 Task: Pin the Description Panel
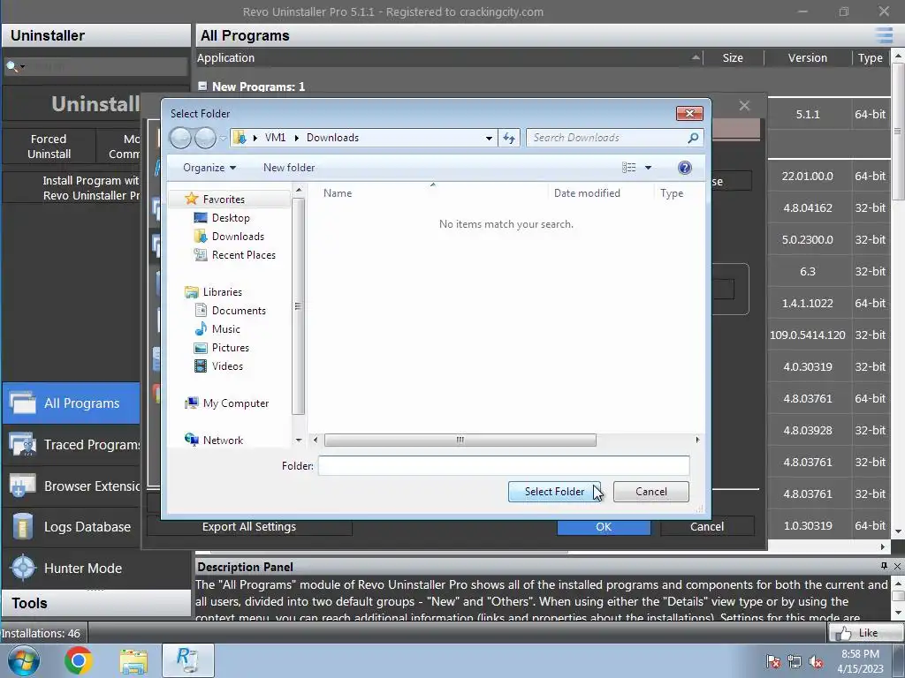(884, 566)
